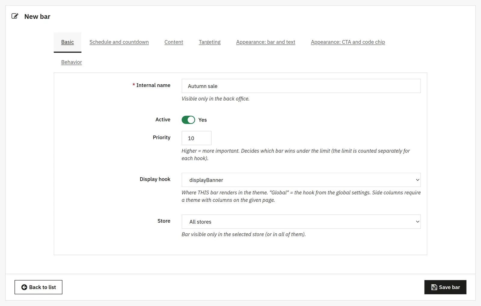481x306 pixels.
Task: Click the arrow icon in Back to list
Action: 24,287
